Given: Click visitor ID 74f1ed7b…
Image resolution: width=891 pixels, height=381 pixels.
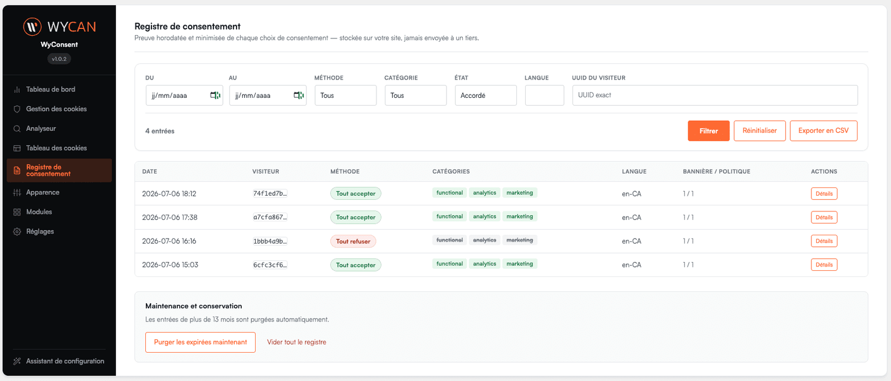Looking at the screenshot, I should click(270, 194).
